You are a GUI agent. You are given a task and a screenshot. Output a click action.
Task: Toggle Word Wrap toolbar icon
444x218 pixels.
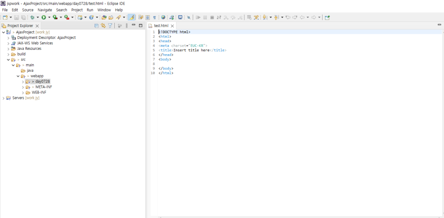141,17
